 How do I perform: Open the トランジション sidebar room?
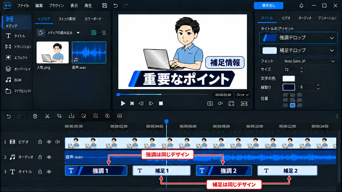(x=19, y=47)
